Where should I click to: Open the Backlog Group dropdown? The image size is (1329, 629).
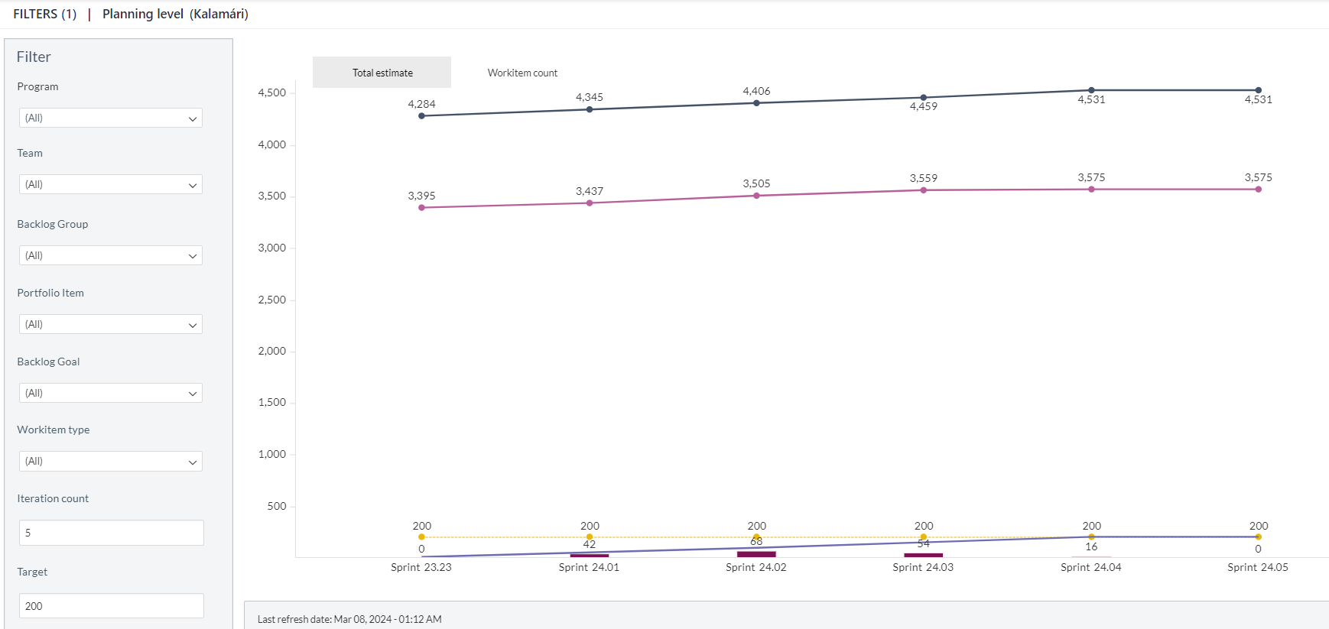tap(111, 255)
